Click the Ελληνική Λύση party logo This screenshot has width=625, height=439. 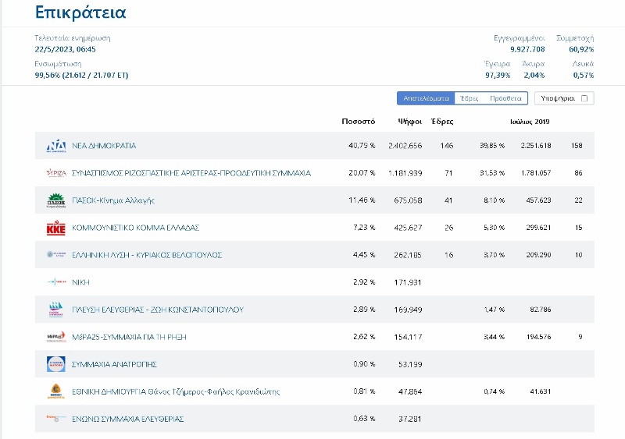point(56,255)
